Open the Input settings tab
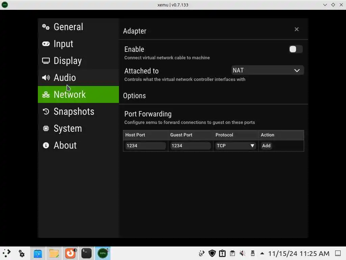 click(x=78, y=44)
